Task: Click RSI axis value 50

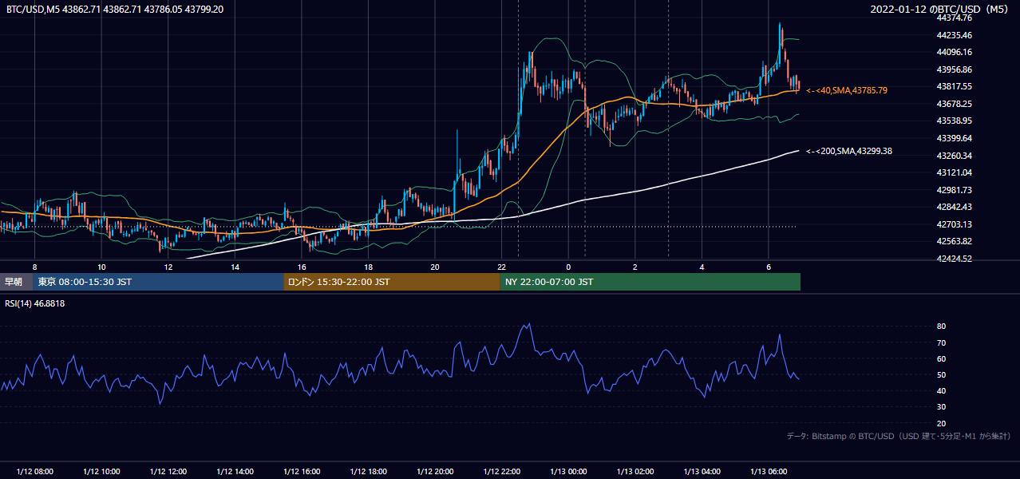Action: point(942,374)
